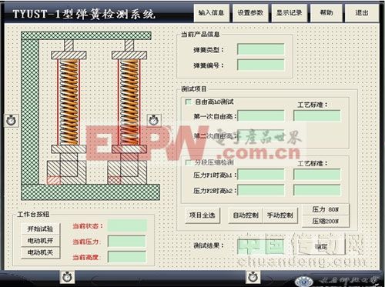Enable the 自由高h0测试 checkbox
Viewport: 385px width, 287px height.
click(x=189, y=102)
